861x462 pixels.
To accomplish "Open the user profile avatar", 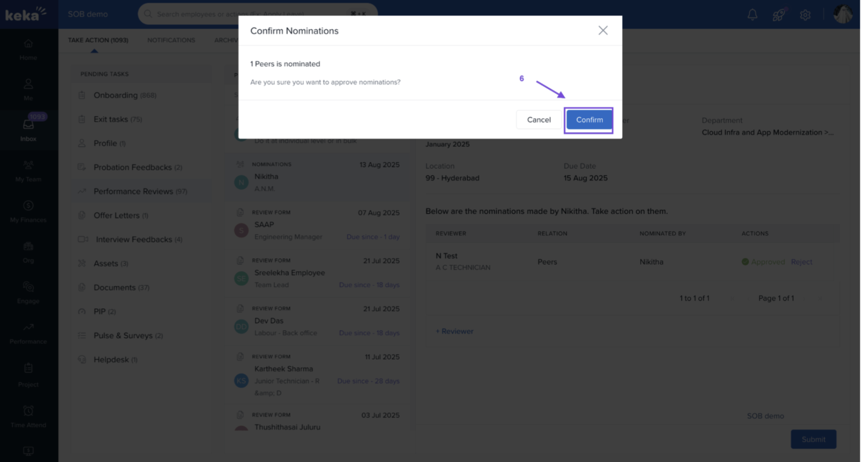I will point(842,14).
